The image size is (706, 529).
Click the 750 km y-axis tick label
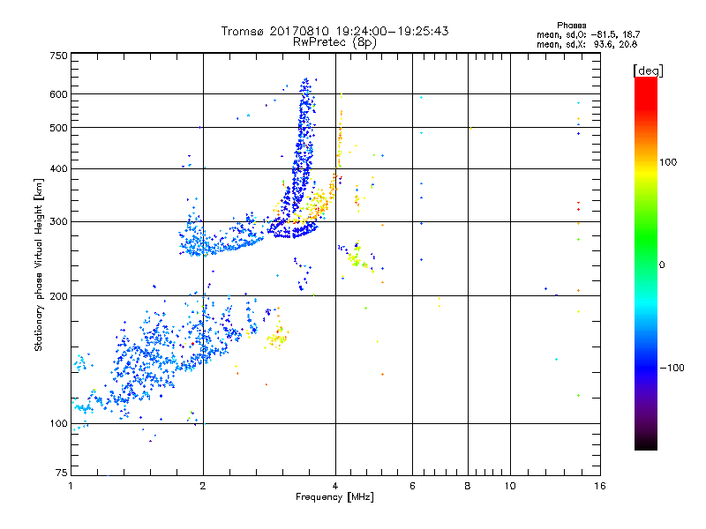click(x=58, y=56)
